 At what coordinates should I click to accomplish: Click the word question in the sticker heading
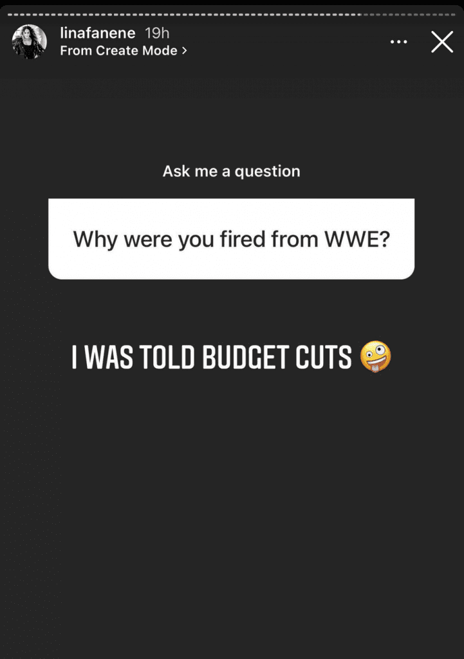[267, 171]
